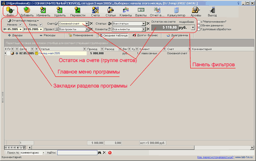Click the Перевести toolbar icon
This screenshot has width=256, height=161.
pyautogui.click(x=78, y=10)
